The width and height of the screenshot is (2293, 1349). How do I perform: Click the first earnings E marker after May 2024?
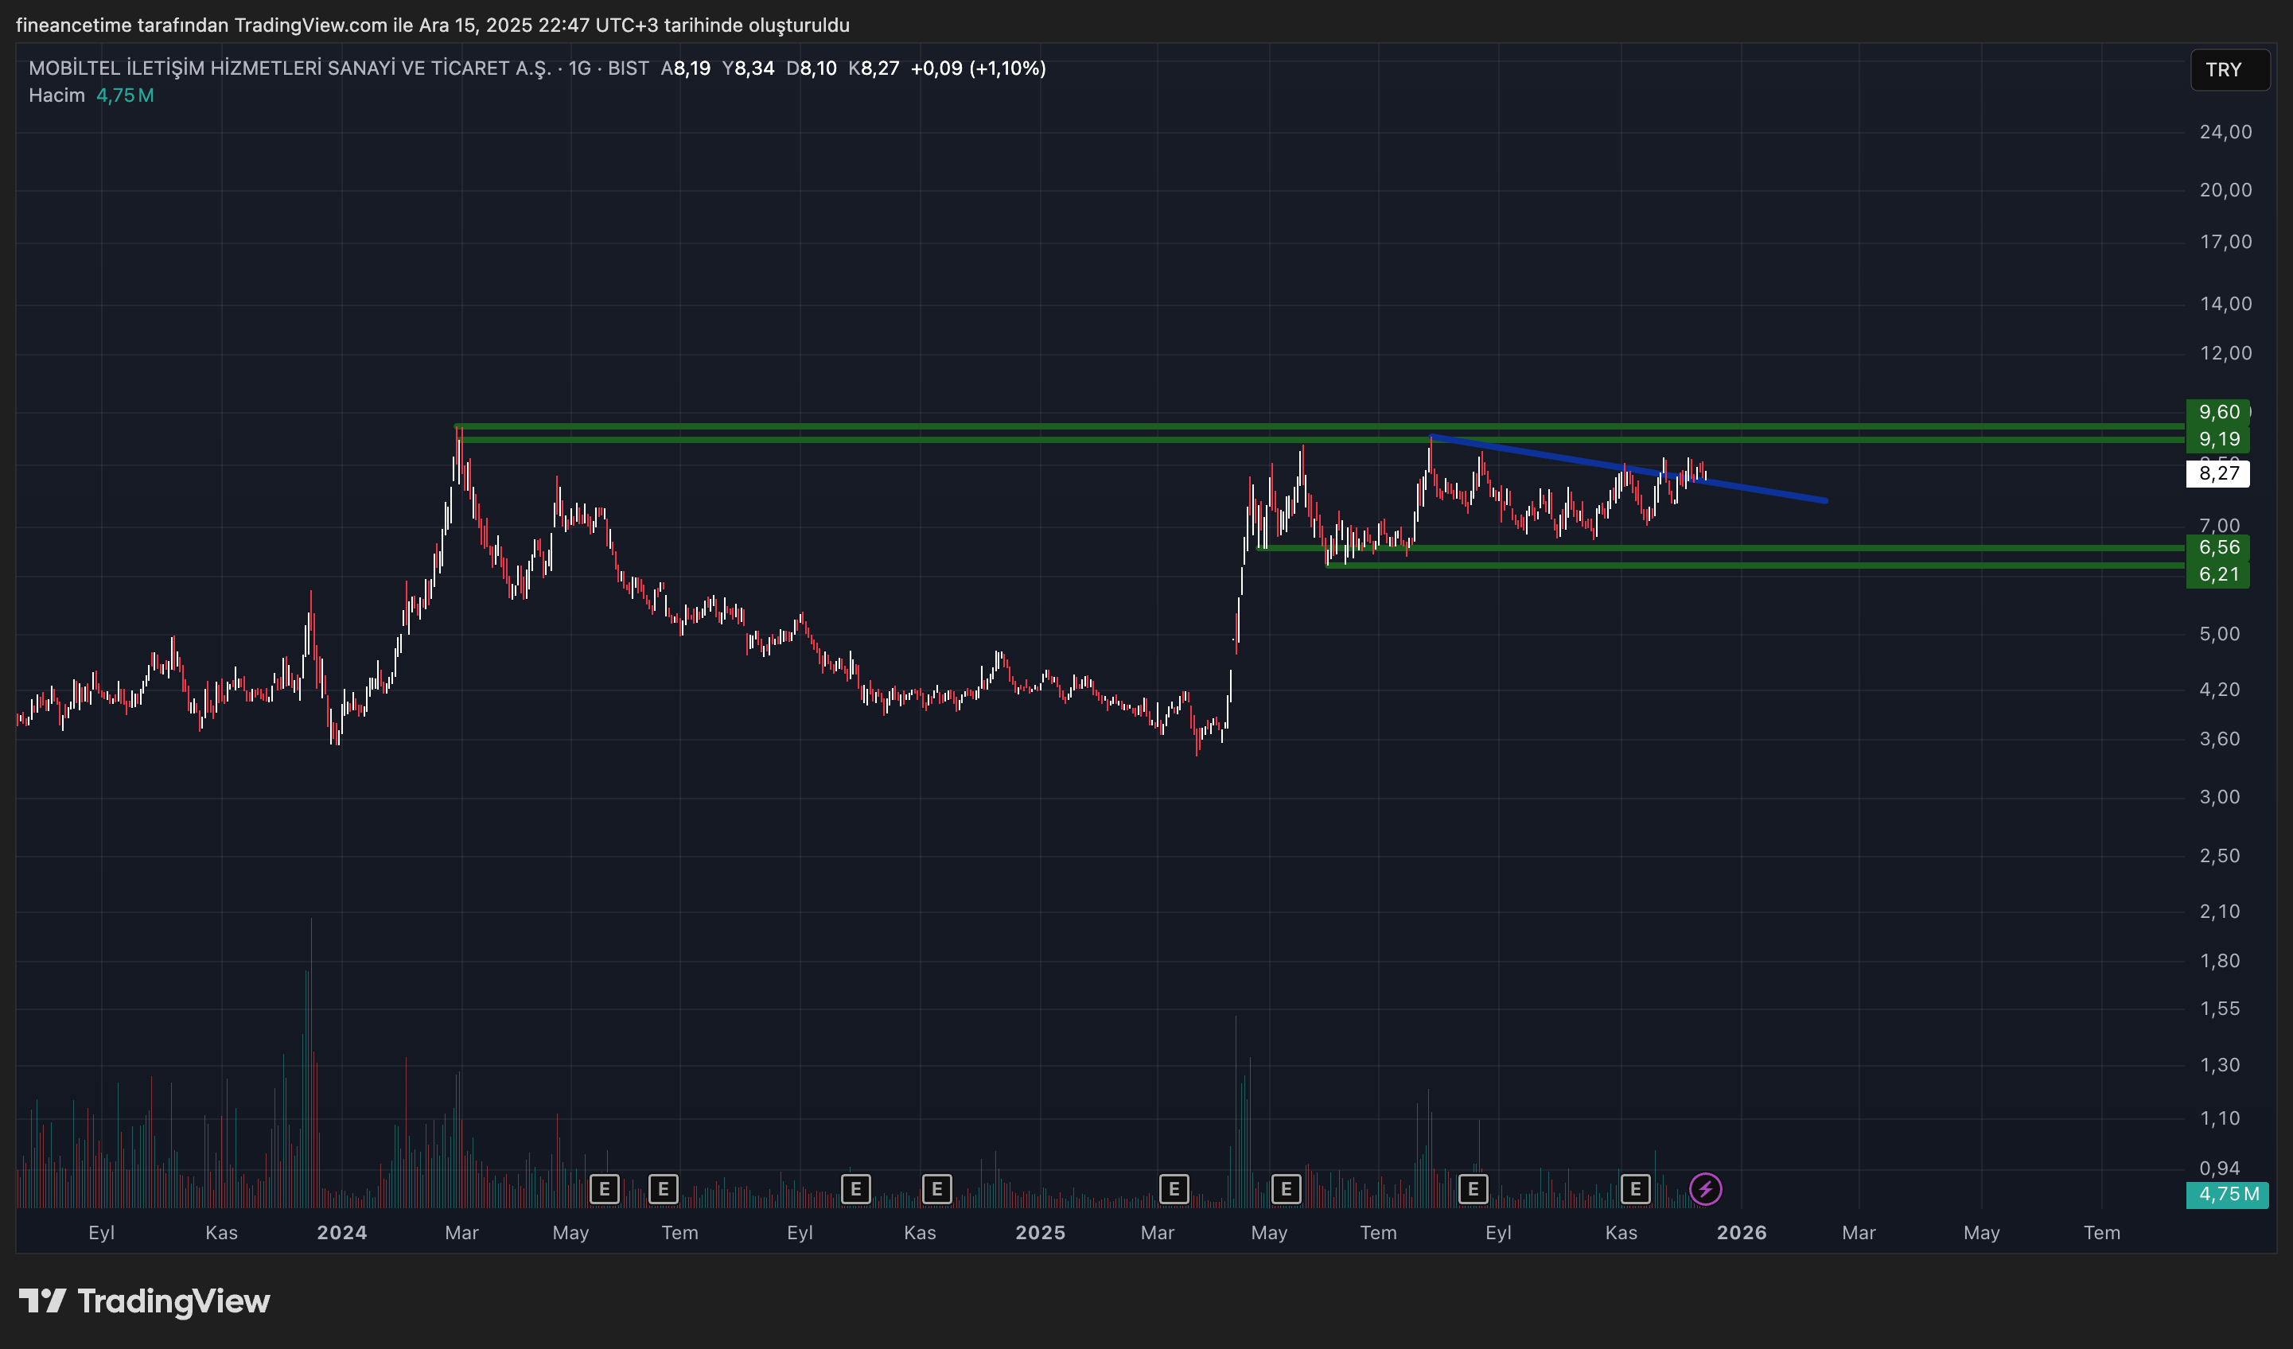(x=604, y=1189)
